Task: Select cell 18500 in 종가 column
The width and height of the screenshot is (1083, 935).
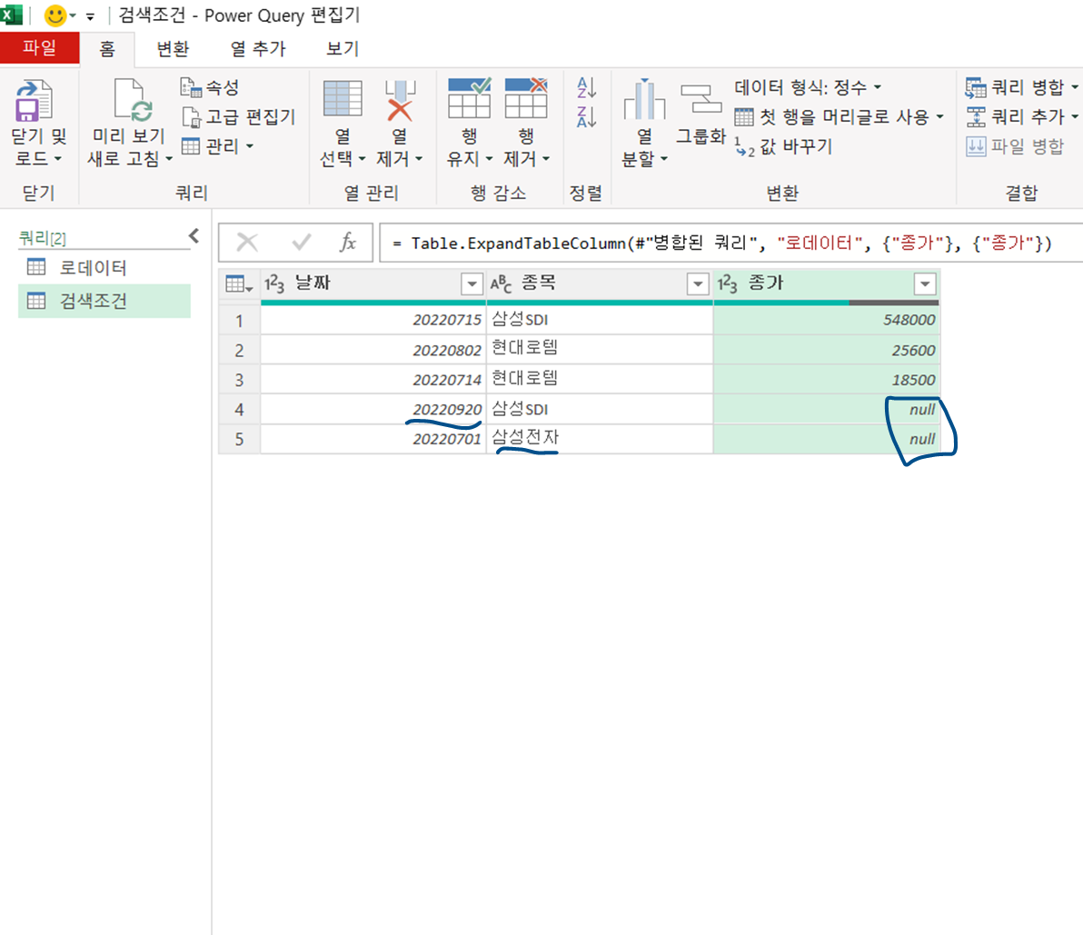Action: click(x=827, y=380)
